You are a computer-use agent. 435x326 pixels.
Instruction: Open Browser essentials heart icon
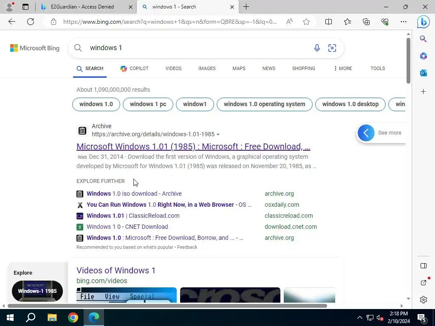385,22
